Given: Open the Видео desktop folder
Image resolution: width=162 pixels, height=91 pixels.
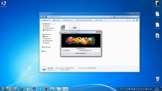Looking at the screenshot, I should tap(157, 36).
